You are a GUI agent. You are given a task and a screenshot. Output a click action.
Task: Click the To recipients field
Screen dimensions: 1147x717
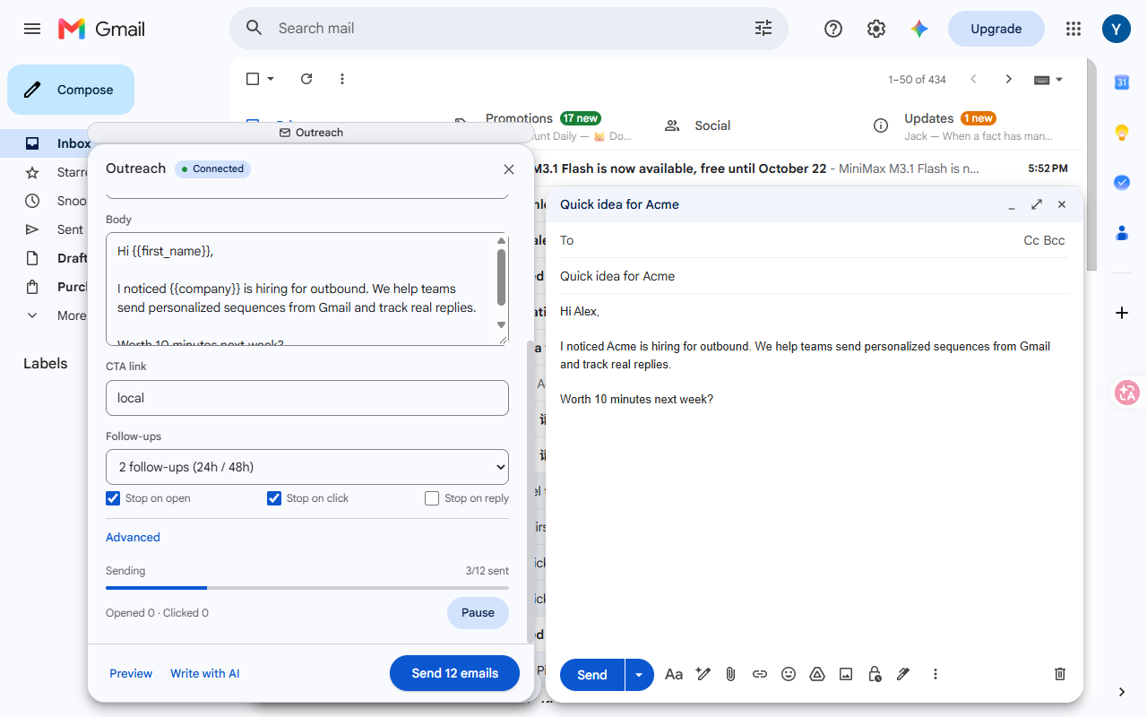(x=789, y=240)
